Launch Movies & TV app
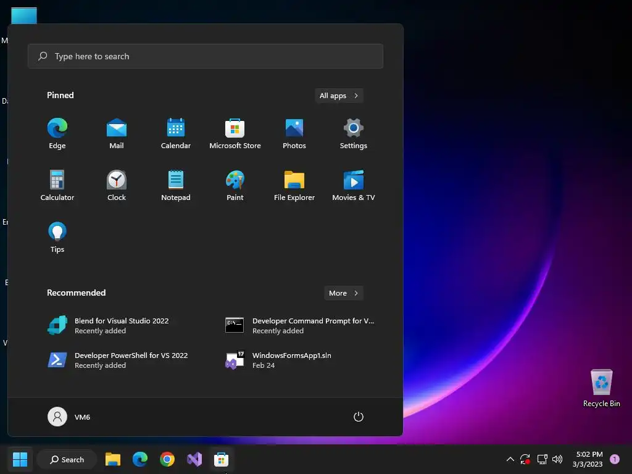This screenshot has height=474, width=632. coord(354,185)
